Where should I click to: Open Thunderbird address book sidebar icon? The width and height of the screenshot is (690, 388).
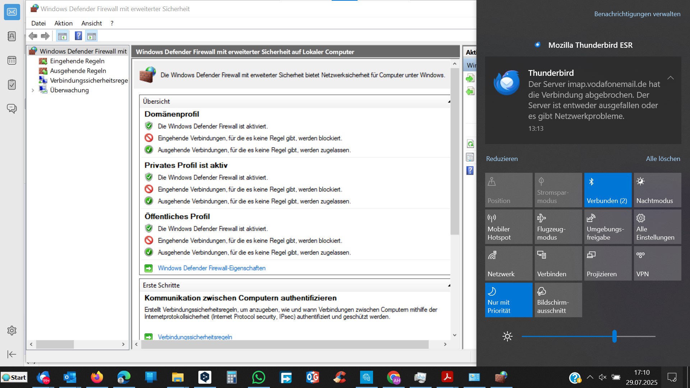12,36
